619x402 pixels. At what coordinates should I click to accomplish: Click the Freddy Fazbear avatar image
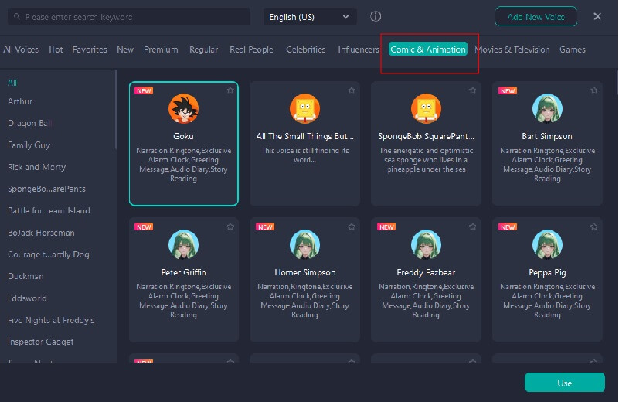click(426, 245)
